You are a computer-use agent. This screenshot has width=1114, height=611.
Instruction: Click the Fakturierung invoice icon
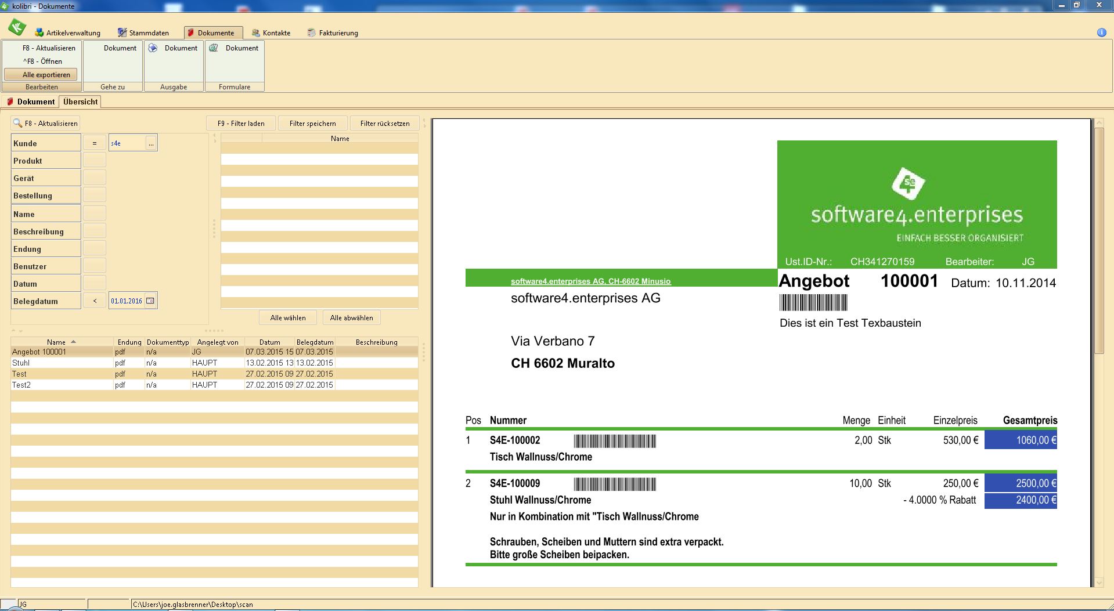tap(312, 33)
